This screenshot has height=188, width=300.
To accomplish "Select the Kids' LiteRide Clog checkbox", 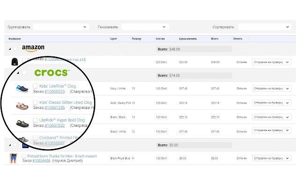I will pos(35,86).
